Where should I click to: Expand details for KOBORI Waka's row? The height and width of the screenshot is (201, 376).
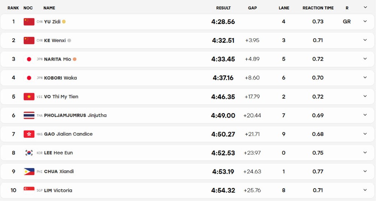365,78
